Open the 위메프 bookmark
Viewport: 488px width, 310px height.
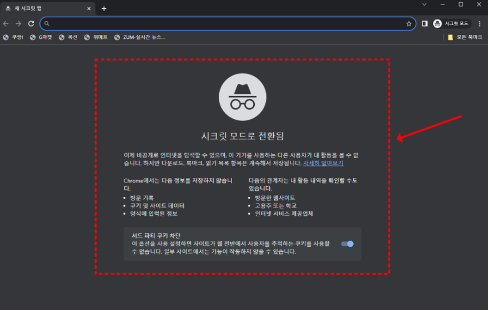pyautogui.click(x=96, y=37)
